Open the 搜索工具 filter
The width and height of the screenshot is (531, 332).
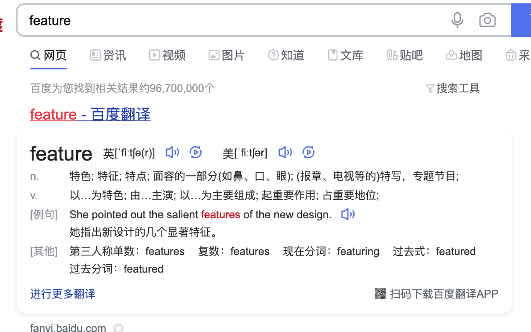452,88
